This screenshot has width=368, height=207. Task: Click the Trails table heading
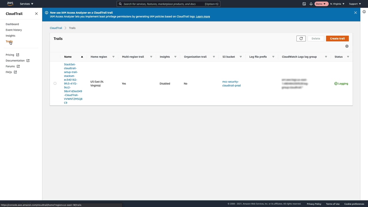click(58, 39)
